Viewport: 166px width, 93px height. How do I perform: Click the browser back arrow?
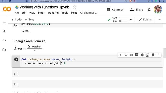3,1
